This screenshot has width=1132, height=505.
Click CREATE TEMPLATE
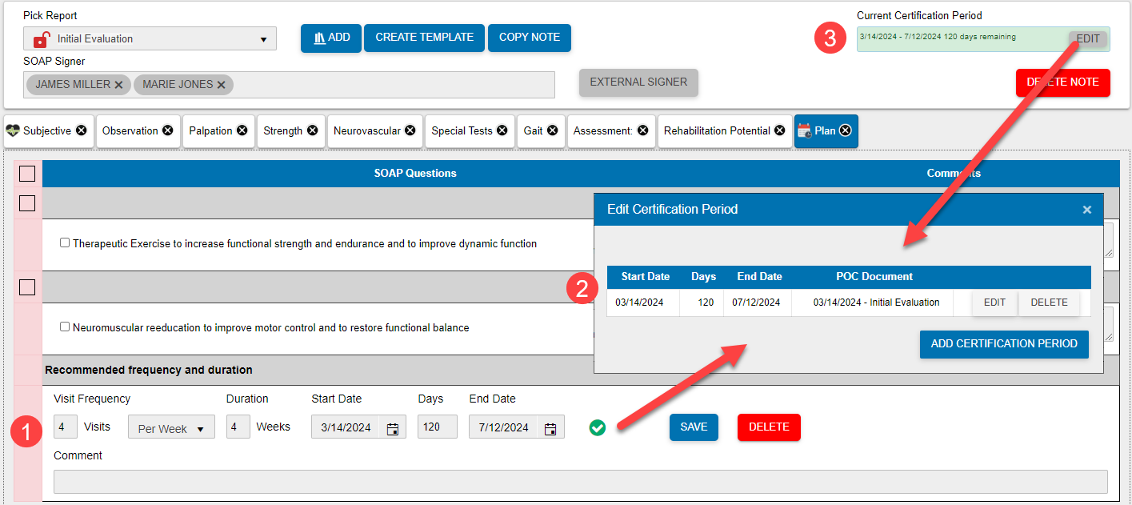[x=424, y=37]
